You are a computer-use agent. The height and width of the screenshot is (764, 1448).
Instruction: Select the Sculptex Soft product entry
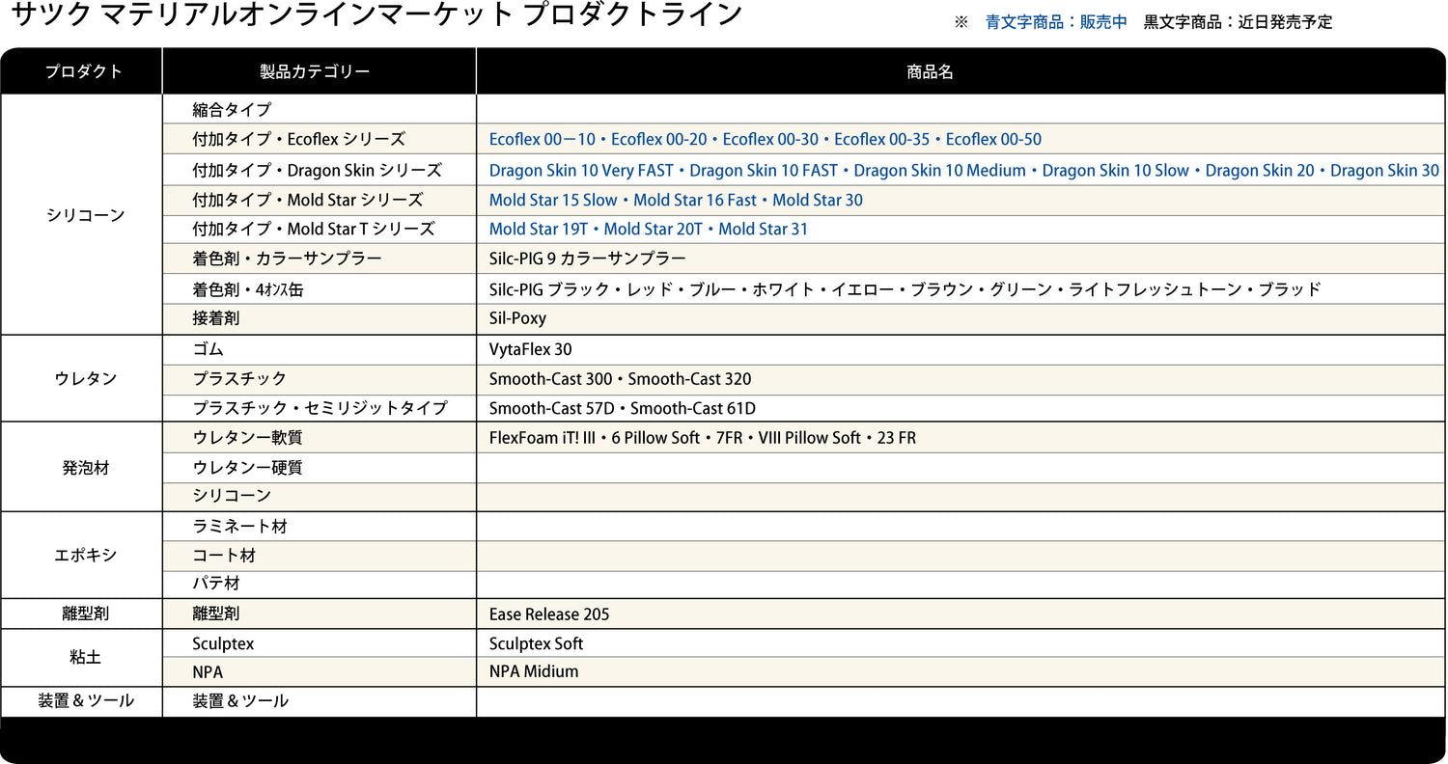536,643
